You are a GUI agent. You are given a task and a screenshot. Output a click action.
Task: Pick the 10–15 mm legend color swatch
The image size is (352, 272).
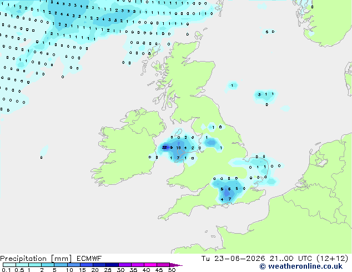pyautogui.click(x=74, y=265)
